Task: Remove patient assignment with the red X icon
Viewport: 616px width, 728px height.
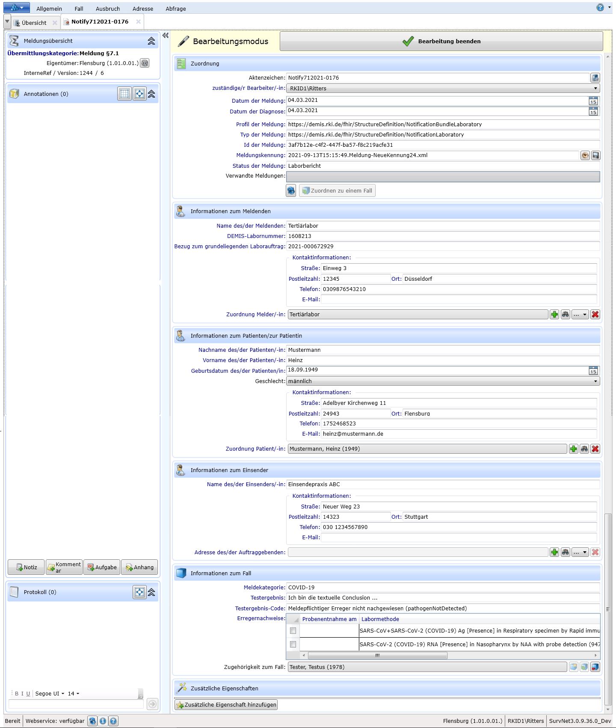Action: tap(595, 449)
